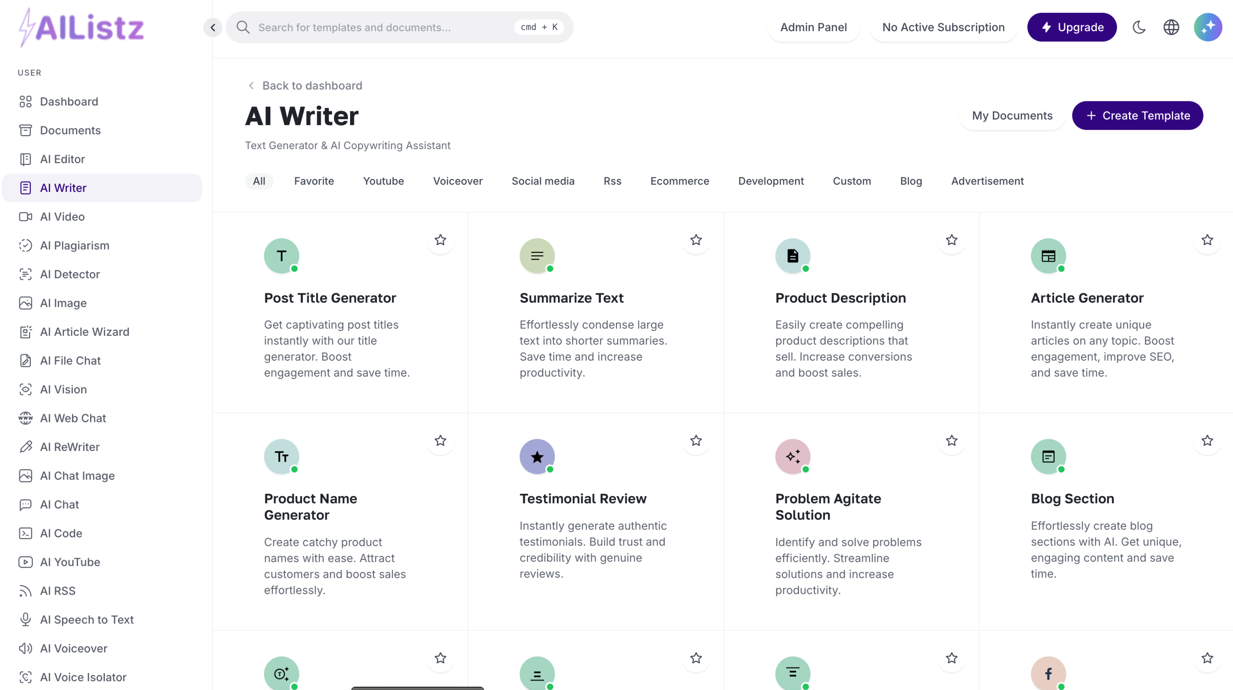The height and width of the screenshot is (690, 1233).
Task: Select the Social media filter tab
Action: [x=543, y=181]
